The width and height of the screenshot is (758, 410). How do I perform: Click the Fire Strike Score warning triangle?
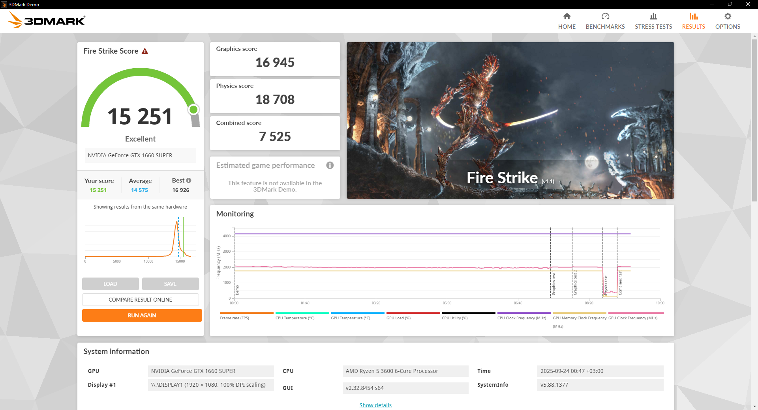coord(145,51)
